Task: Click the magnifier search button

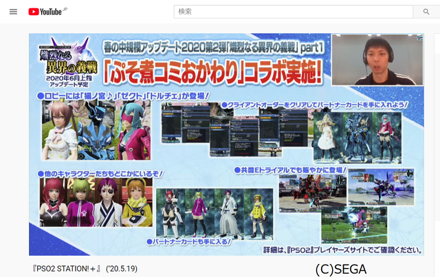Action: (x=426, y=12)
